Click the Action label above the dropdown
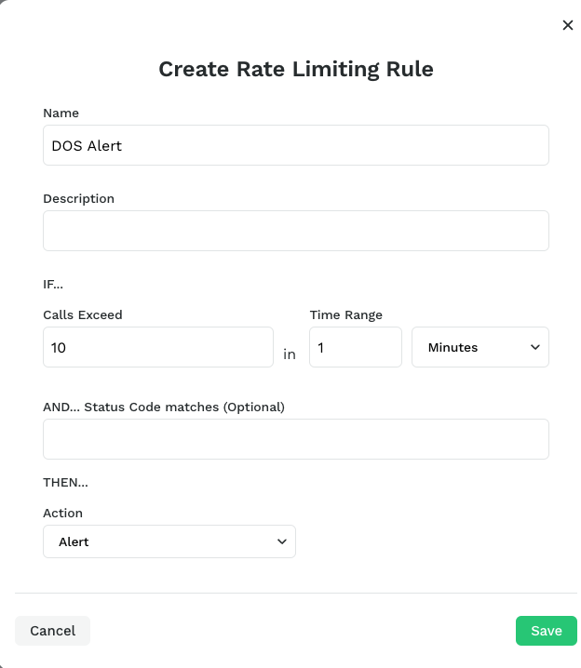 62,513
